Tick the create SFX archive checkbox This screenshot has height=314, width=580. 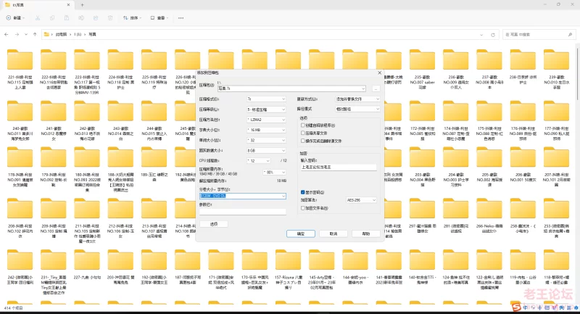click(x=303, y=125)
